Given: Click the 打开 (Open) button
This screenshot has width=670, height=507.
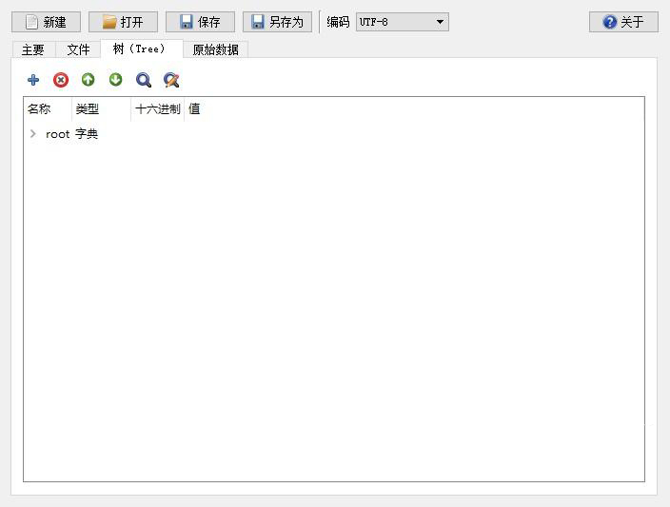Looking at the screenshot, I should (x=123, y=22).
